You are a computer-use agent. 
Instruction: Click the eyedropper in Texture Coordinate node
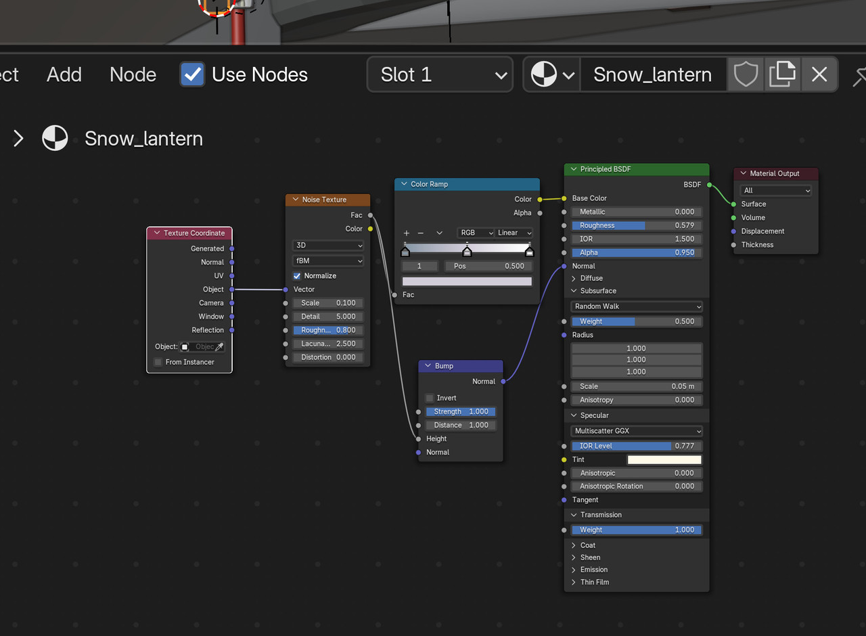pos(219,346)
